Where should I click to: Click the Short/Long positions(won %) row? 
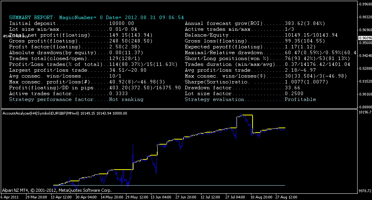point(267,58)
